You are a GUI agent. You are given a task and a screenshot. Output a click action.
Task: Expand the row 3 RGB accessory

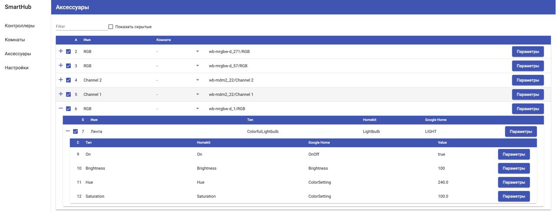pos(61,66)
